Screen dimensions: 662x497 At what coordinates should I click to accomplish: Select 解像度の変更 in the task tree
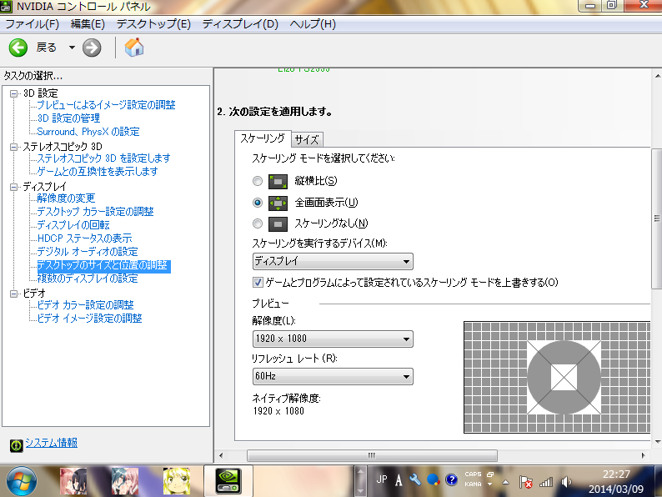click(x=66, y=198)
